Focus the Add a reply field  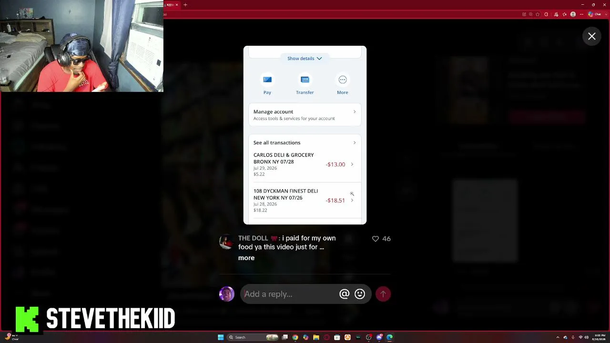(x=289, y=294)
